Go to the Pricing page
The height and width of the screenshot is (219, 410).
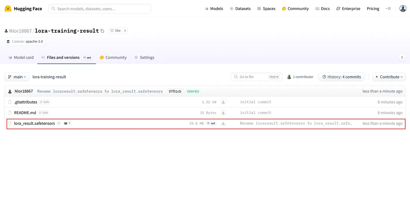pos(373,9)
